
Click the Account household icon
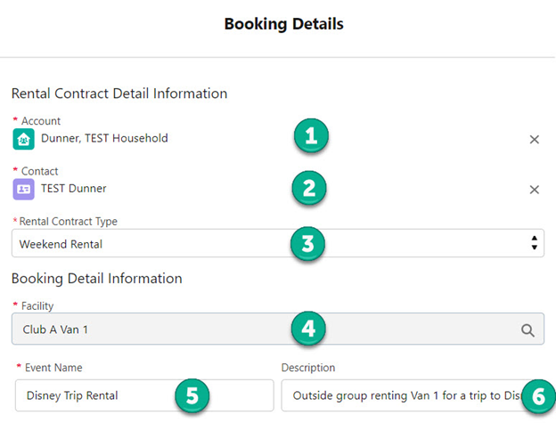pos(24,139)
